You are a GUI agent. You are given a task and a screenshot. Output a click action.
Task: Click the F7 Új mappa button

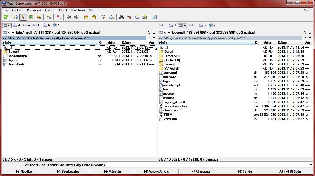[201, 172]
